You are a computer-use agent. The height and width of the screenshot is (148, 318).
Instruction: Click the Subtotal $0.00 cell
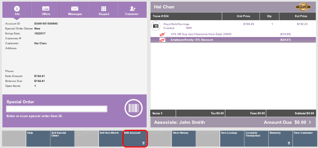291,113
